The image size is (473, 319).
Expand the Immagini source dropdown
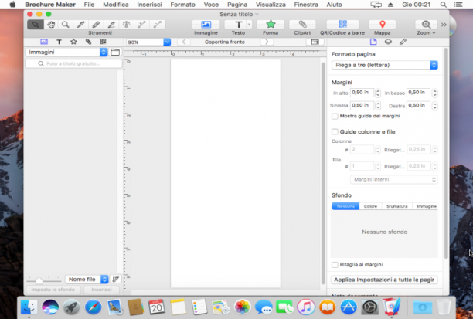[66, 53]
